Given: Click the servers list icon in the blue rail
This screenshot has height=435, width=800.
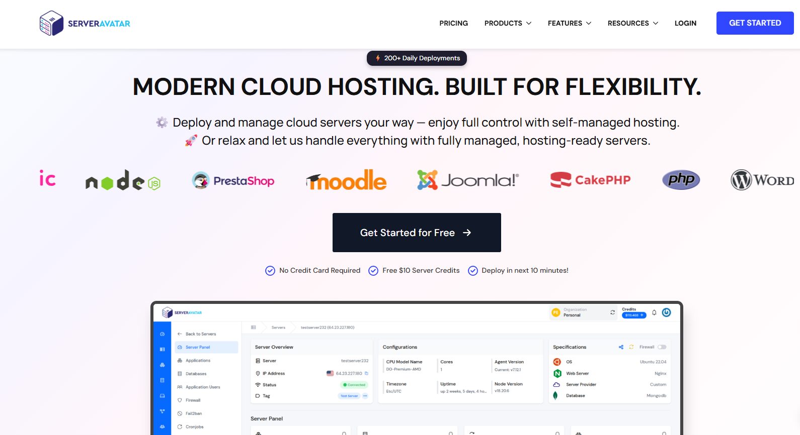Looking at the screenshot, I should tap(162, 349).
